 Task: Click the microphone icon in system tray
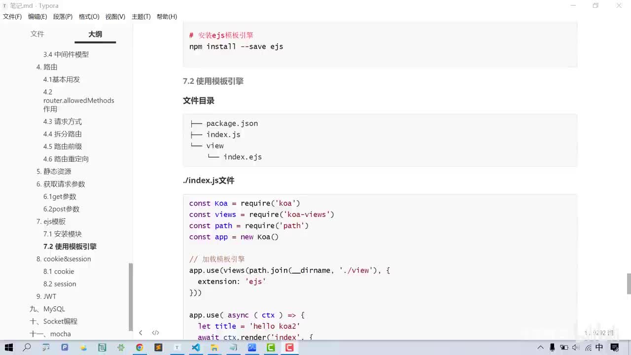click(553, 348)
